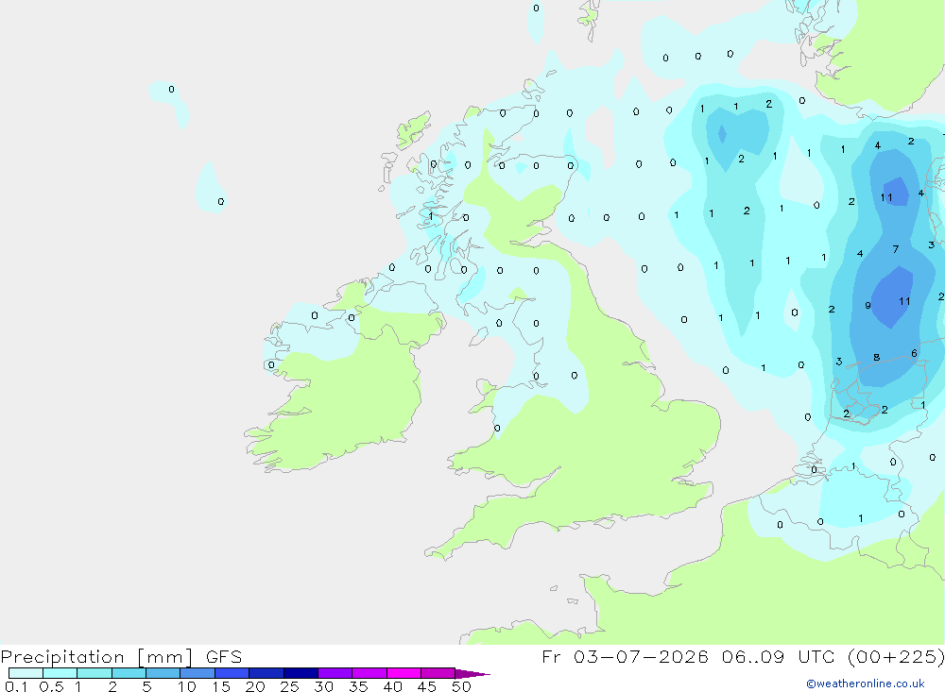The height and width of the screenshot is (692, 945).
Task: Select the legend label '10'
Action: click(186, 686)
